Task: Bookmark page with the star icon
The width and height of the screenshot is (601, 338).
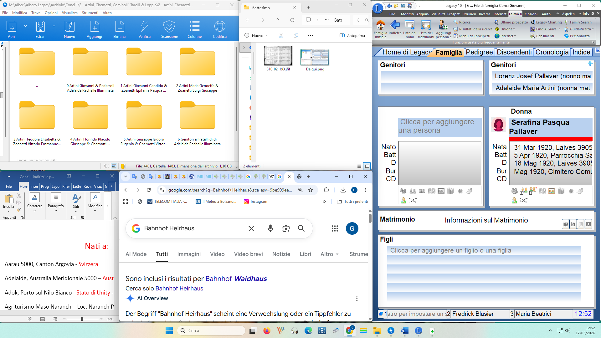Action: pyautogui.click(x=311, y=190)
